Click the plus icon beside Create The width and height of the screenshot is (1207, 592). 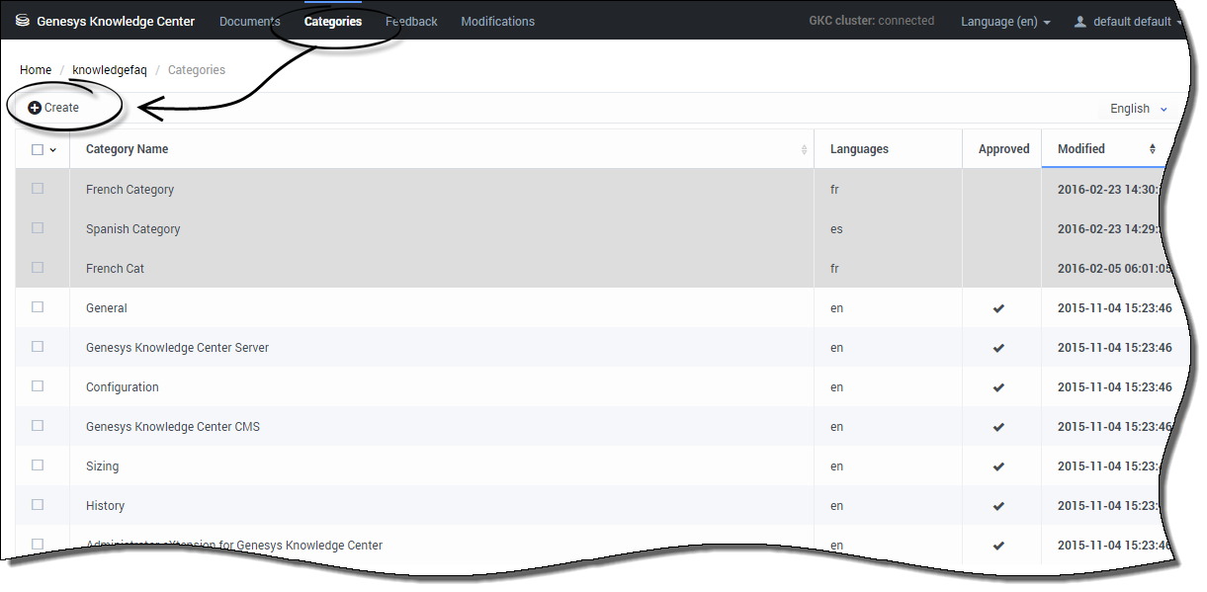point(35,108)
